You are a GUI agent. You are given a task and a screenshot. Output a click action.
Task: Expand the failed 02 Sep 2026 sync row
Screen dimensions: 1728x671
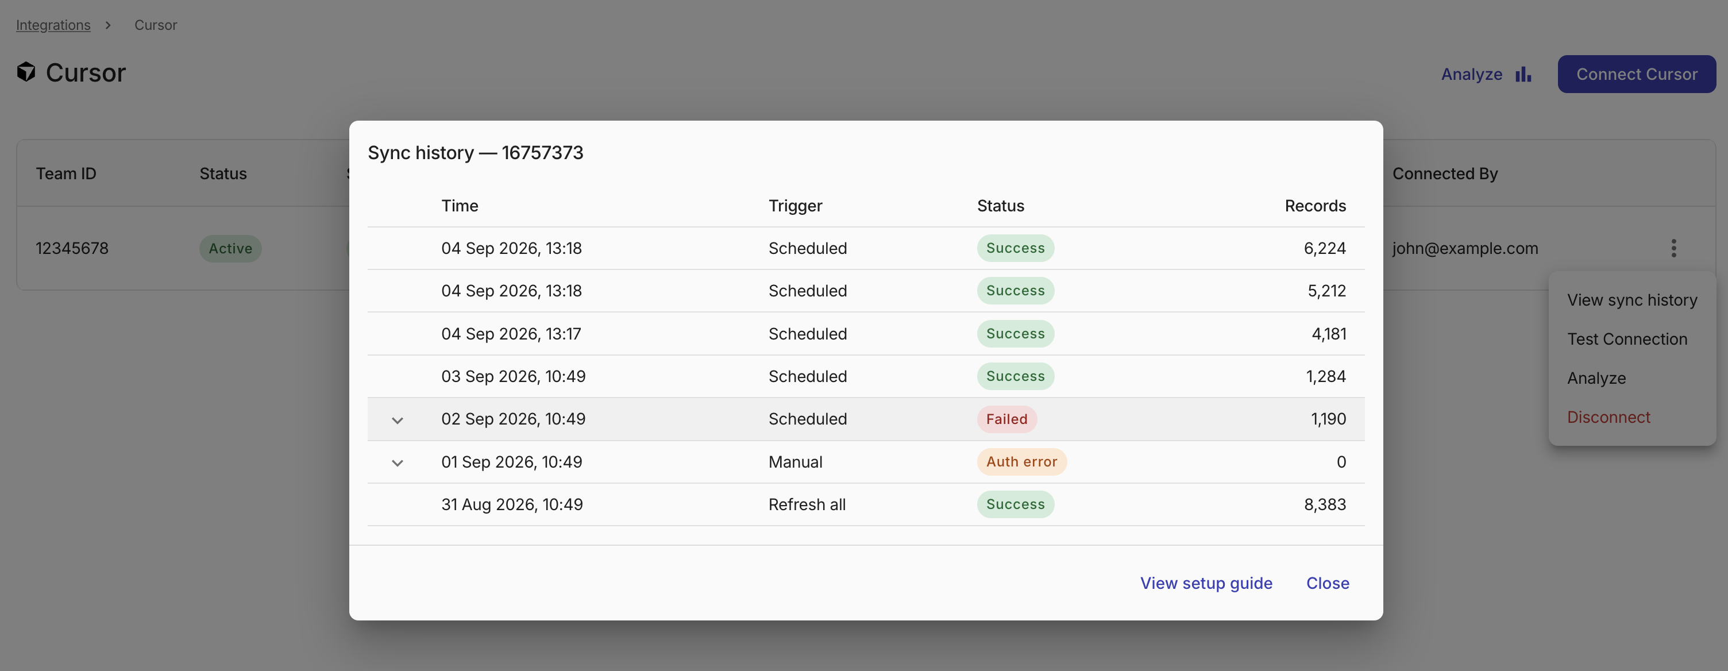pos(397,420)
